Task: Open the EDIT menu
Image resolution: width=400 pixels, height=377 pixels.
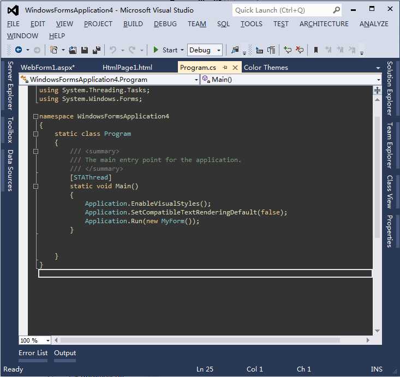Action: [38, 23]
